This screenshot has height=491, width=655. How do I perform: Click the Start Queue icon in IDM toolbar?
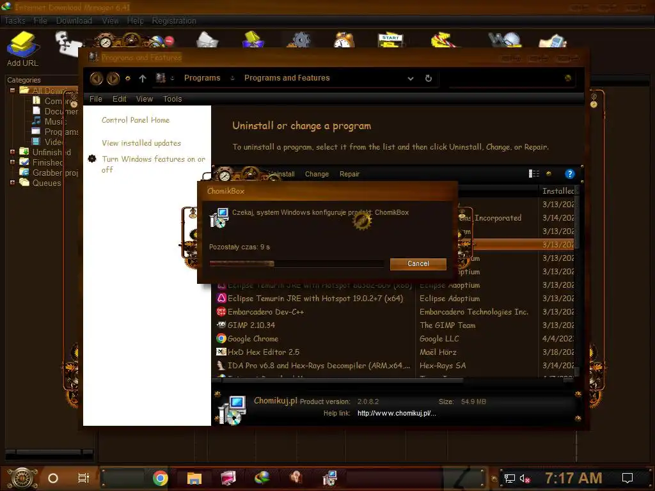[x=391, y=40]
